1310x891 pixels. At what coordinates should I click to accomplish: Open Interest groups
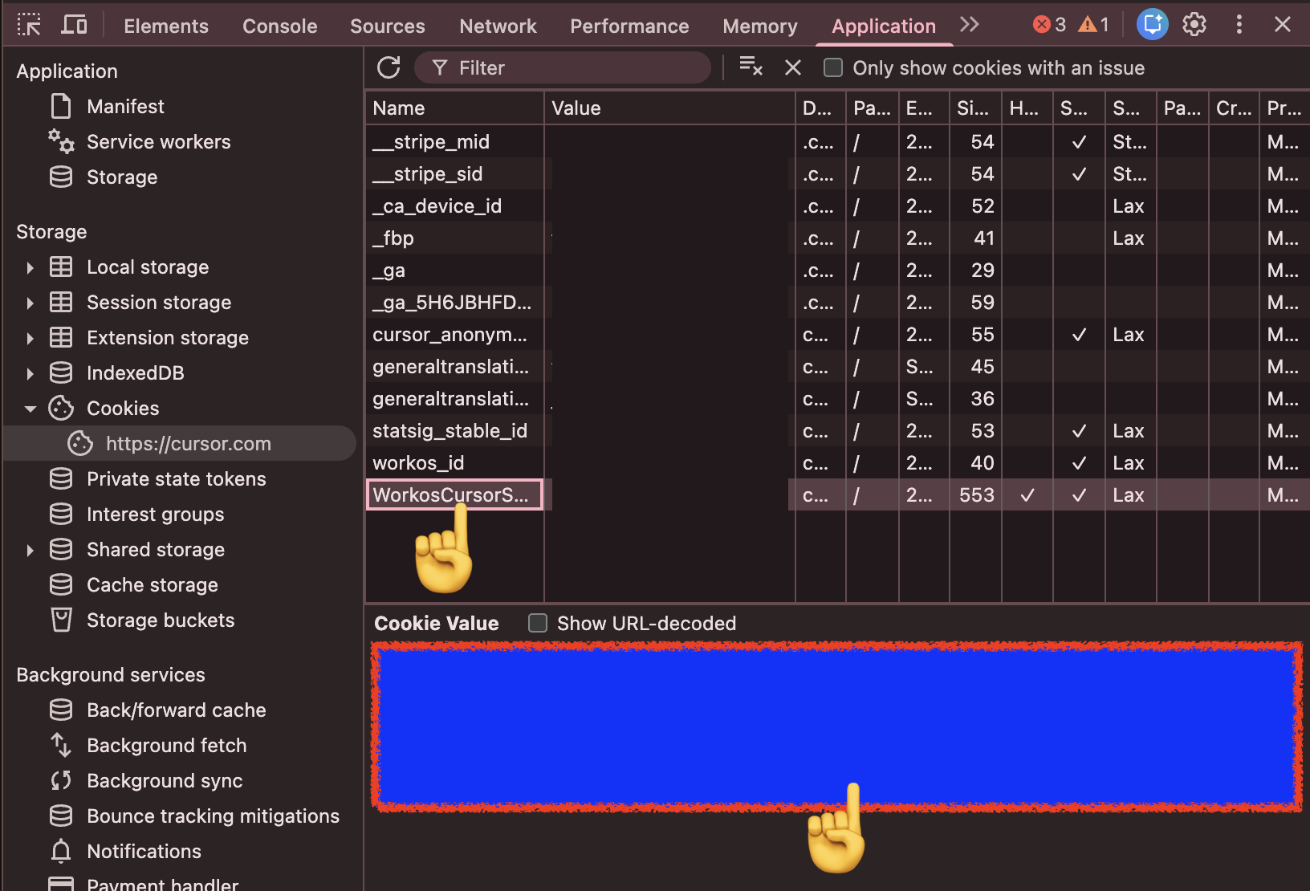155,514
